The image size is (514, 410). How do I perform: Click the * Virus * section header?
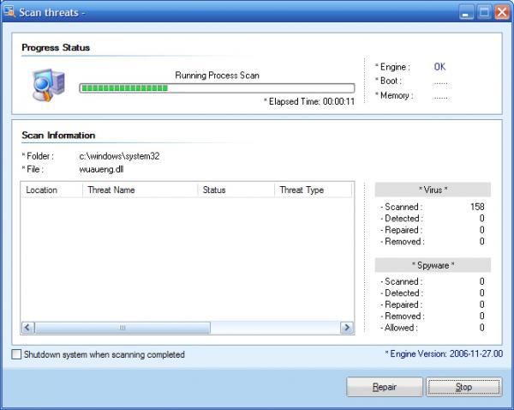click(433, 190)
